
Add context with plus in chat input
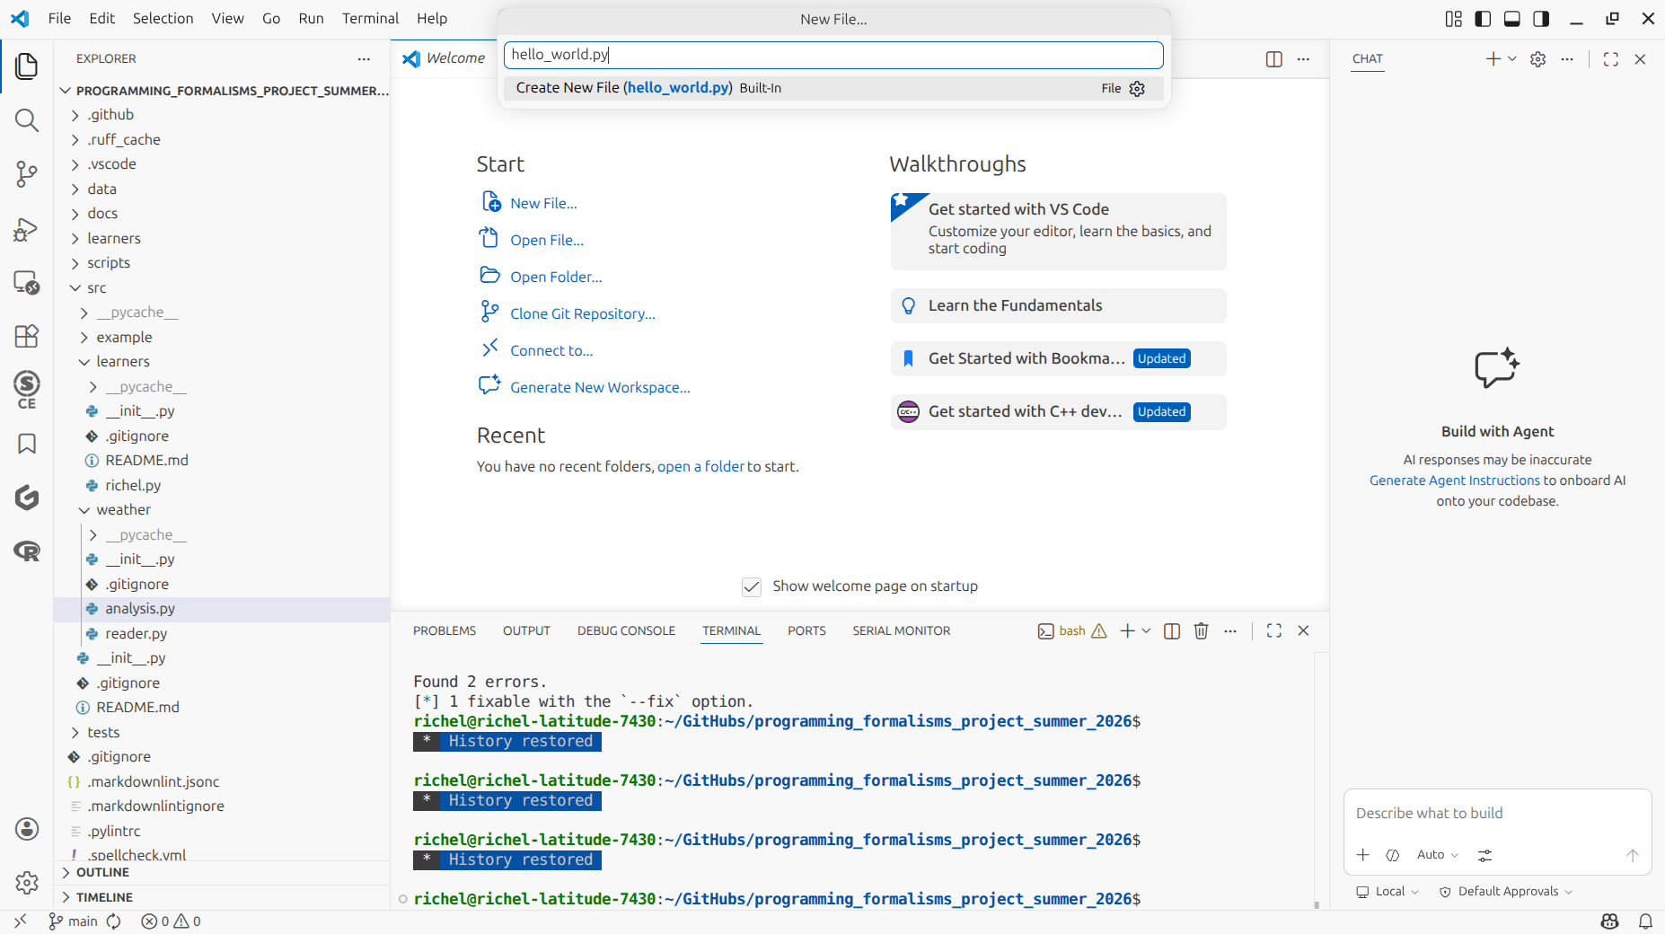1362,855
